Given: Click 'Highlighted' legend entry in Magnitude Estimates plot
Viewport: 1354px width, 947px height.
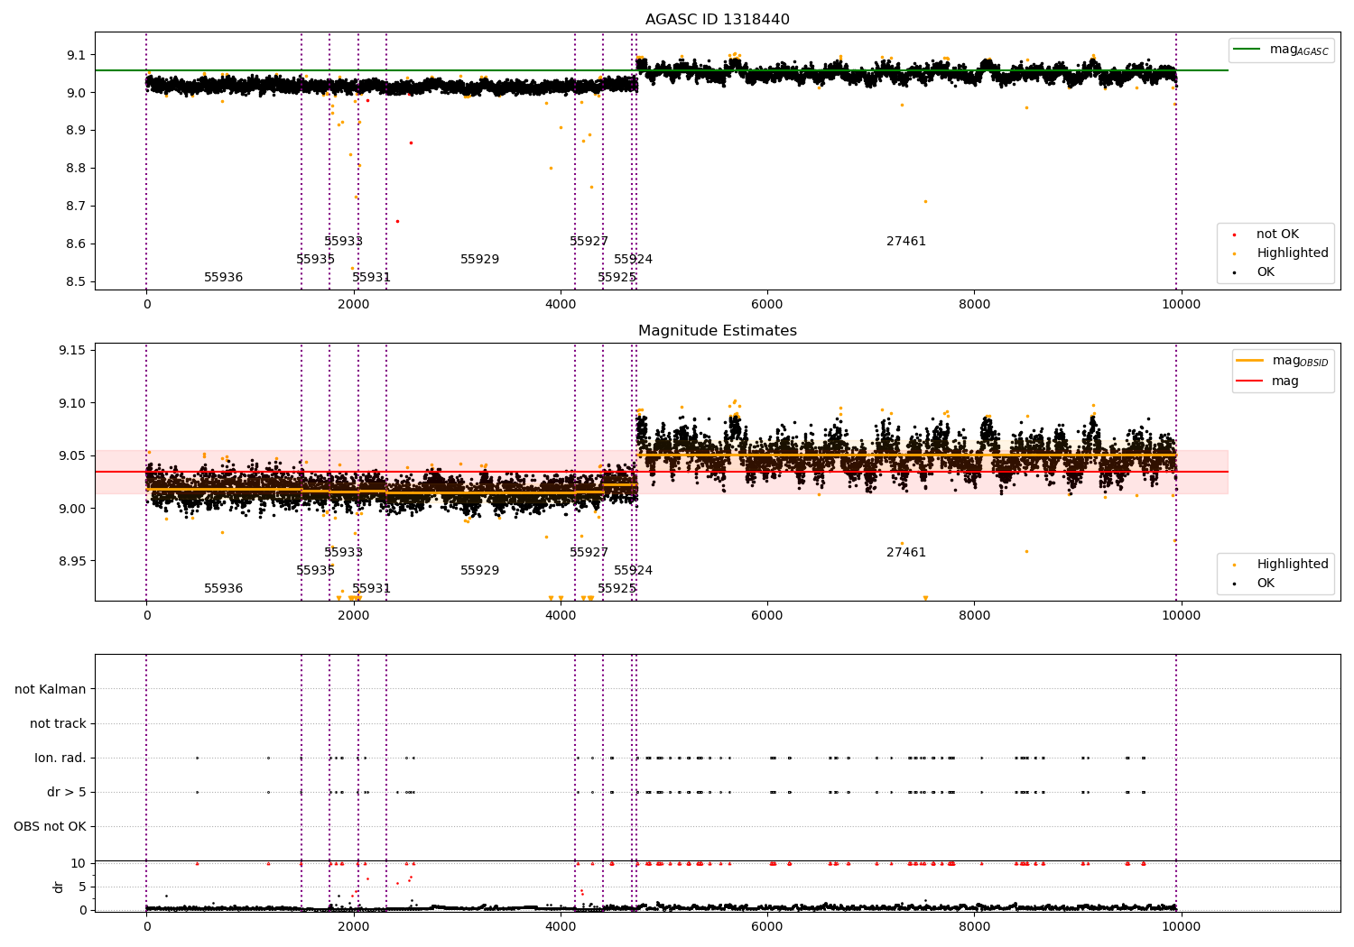Looking at the screenshot, I should coord(1293,565).
